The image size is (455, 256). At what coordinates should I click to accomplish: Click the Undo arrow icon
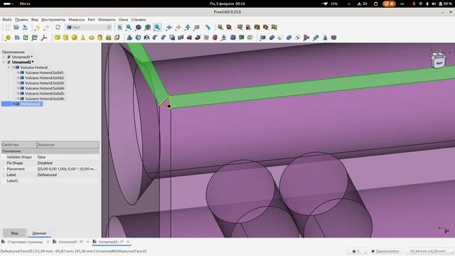click(x=37, y=27)
